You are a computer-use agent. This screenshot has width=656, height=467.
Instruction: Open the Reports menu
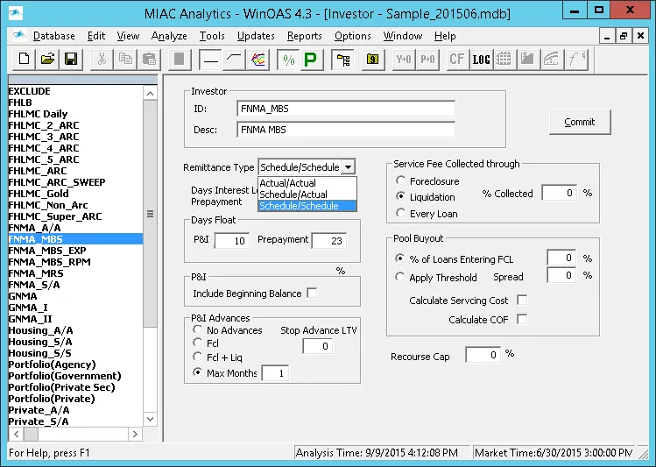coord(304,36)
